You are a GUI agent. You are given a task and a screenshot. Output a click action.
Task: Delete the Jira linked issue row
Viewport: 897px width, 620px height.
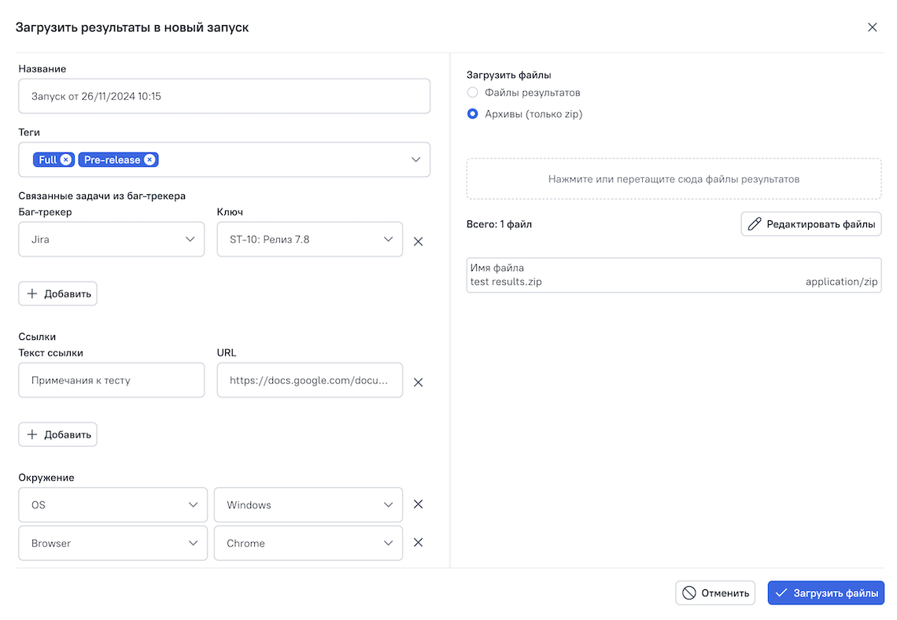coord(419,242)
